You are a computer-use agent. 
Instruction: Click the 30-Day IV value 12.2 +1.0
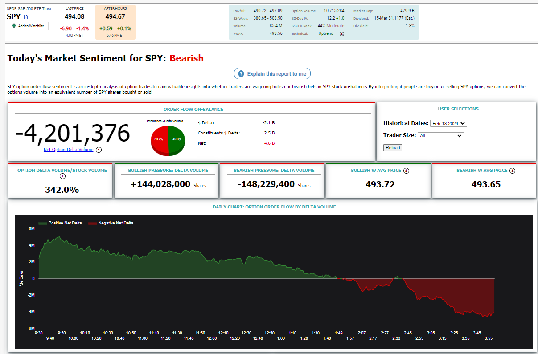click(x=335, y=18)
